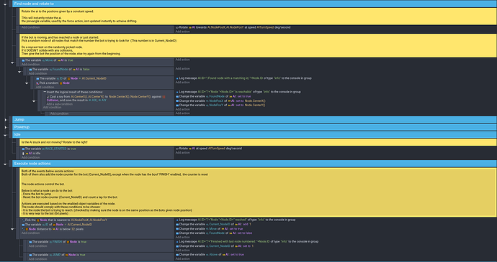Open the 'Is the AI stuck' comment

pos(258,142)
